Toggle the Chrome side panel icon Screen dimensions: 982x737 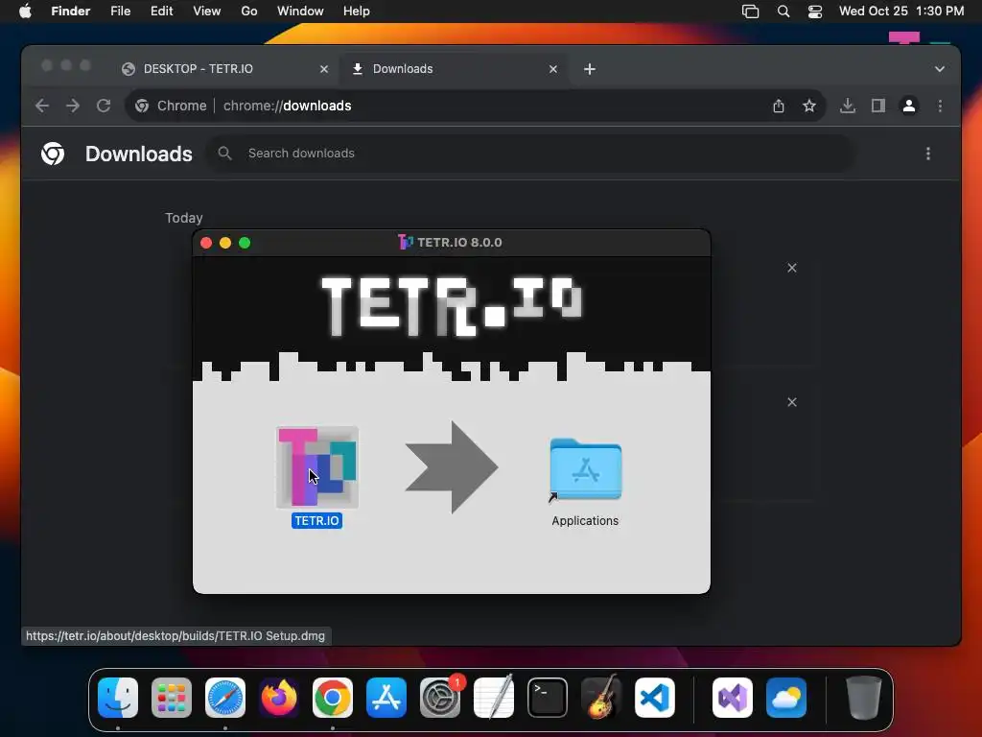pyautogui.click(x=878, y=106)
